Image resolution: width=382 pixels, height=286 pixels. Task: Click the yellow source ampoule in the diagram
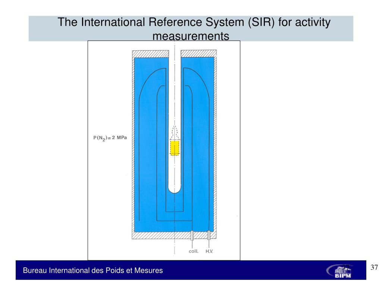pyautogui.click(x=175, y=148)
